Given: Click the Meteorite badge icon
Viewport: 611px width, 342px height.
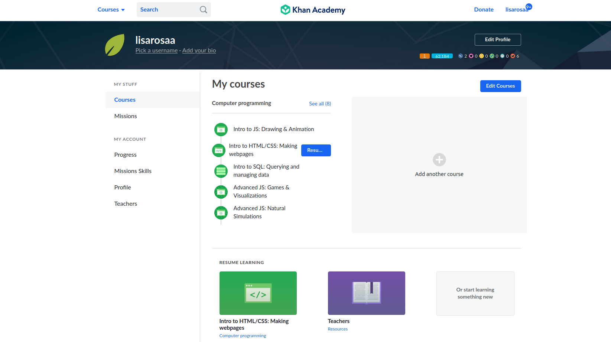Looking at the screenshot, I should 513,56.
